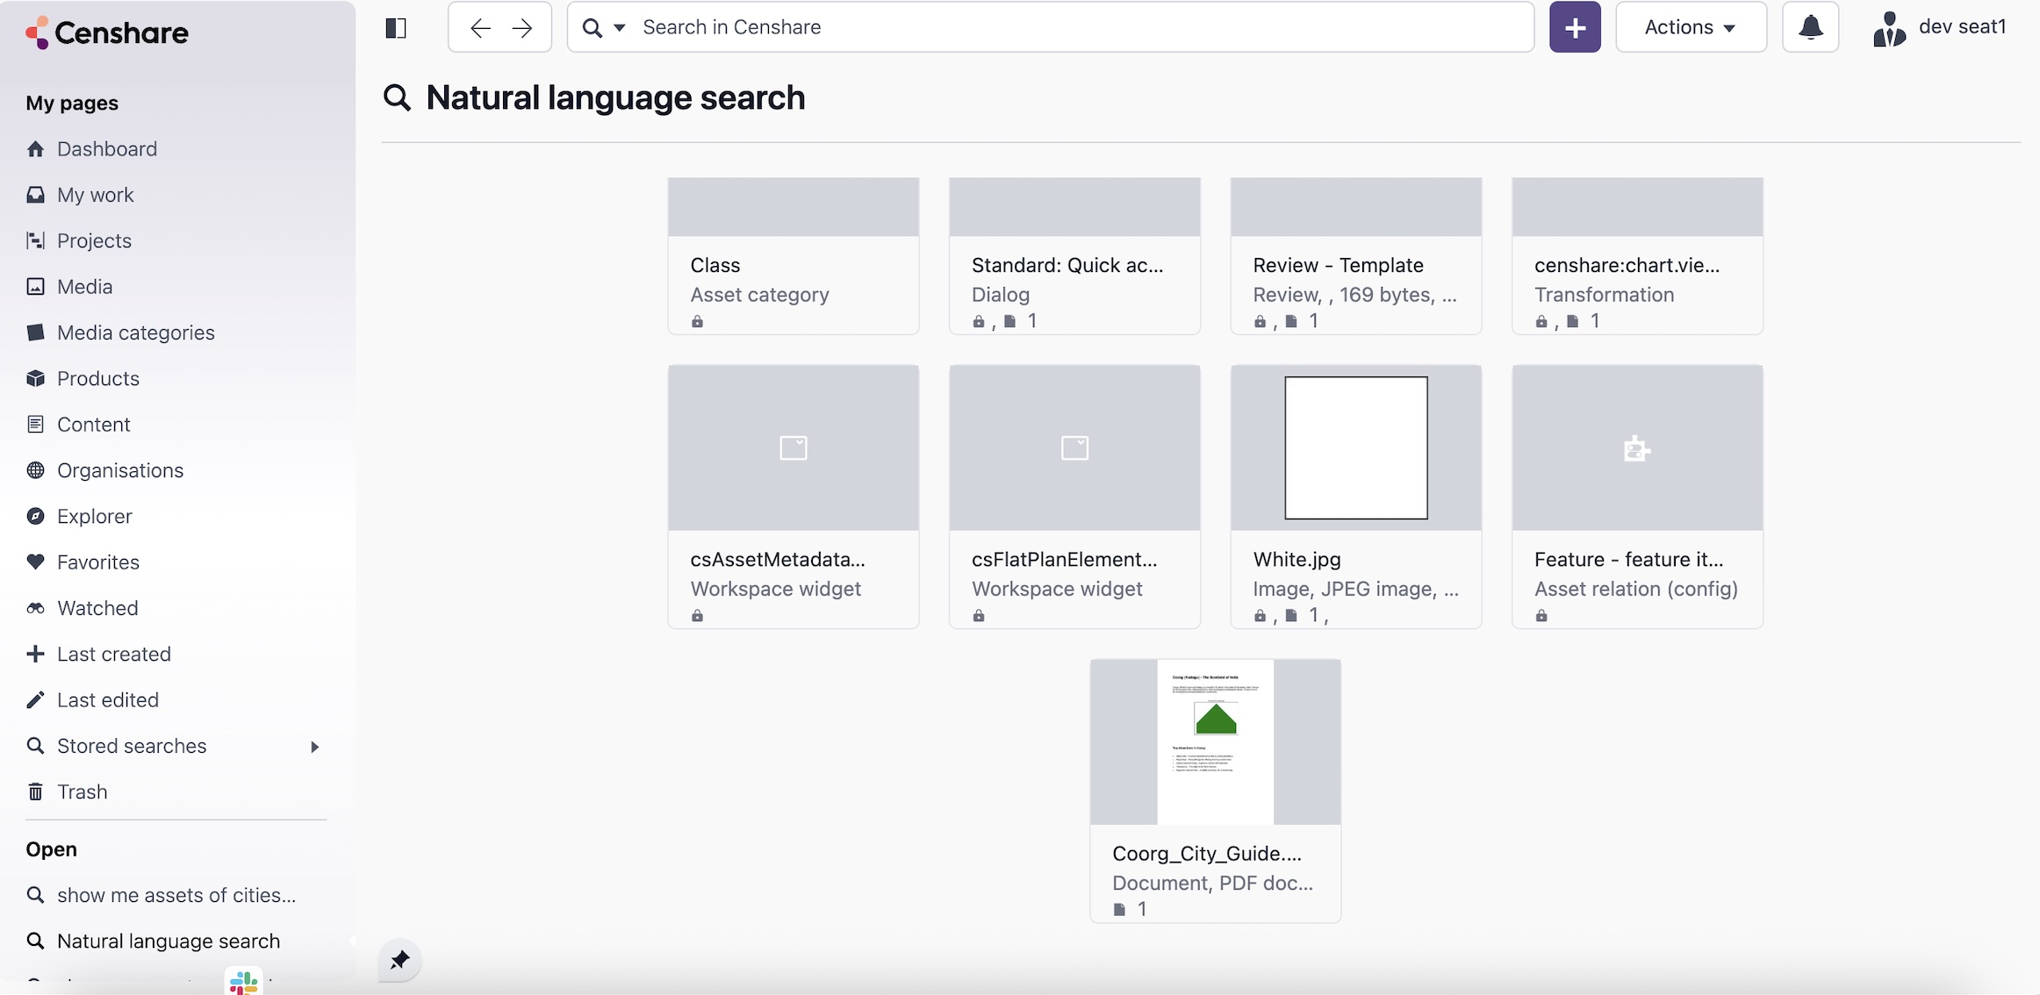Click lock icon on csAssetMetadata card
This screenshot has width=2040, height=995.
[697, 616]
